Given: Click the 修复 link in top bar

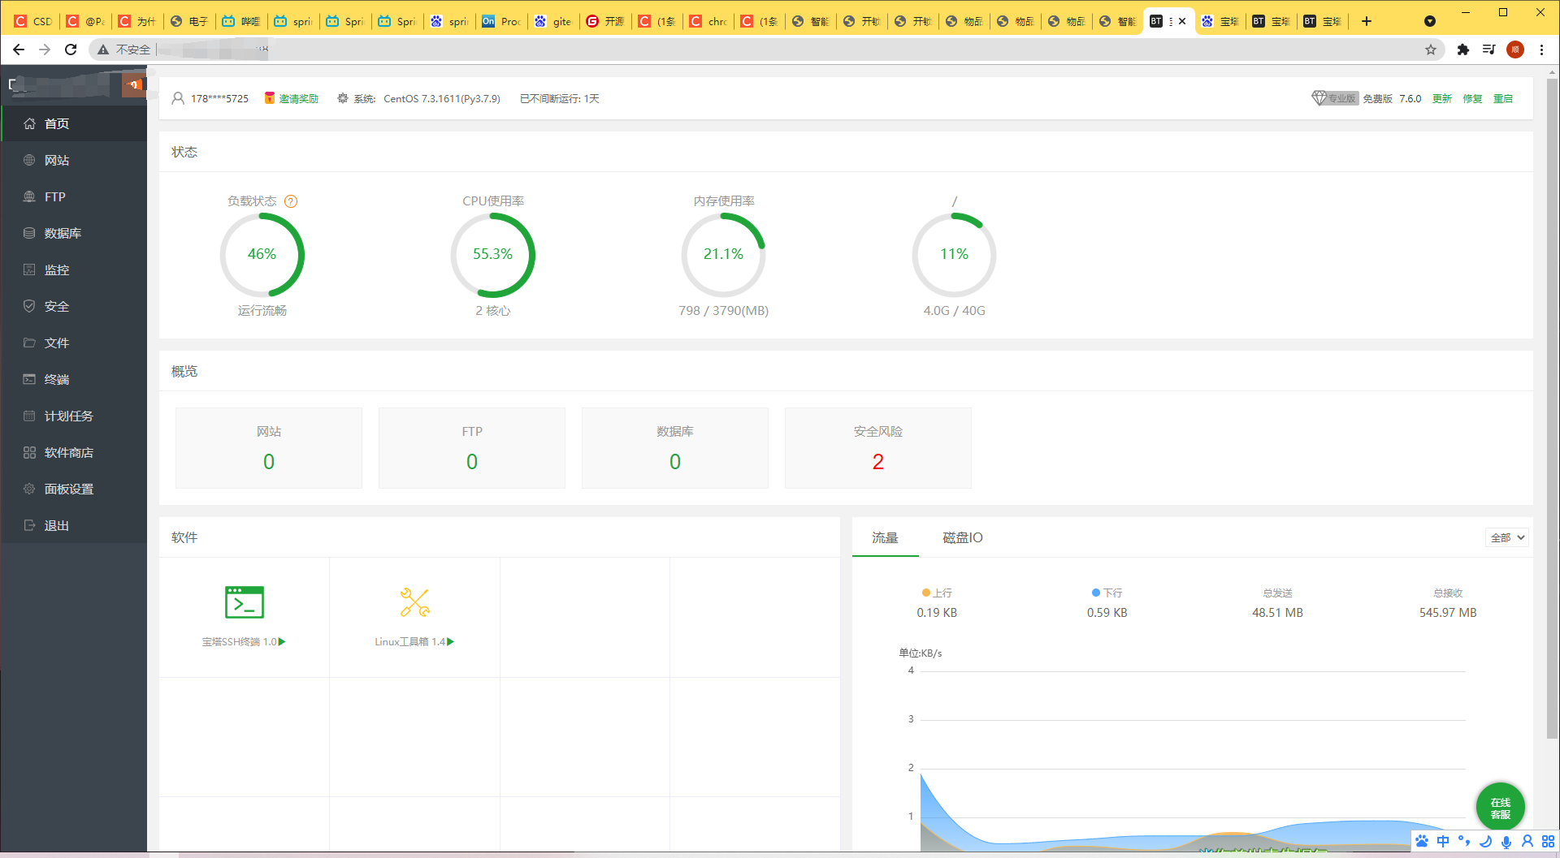Looking at the screenshot, I should click(1472, 98).
